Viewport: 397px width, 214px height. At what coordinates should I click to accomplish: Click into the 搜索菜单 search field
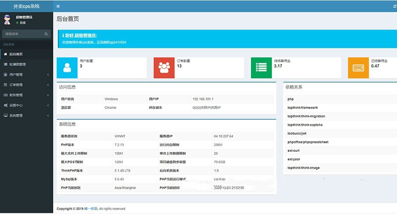click(22, 34)
